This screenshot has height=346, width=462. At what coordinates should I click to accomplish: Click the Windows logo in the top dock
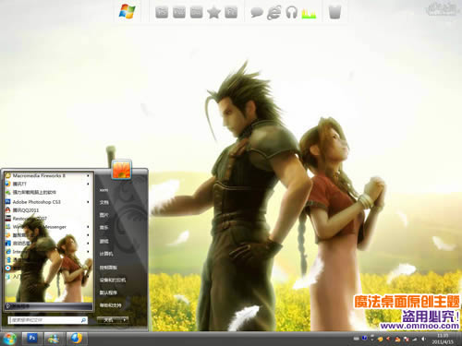pos(128,11)
